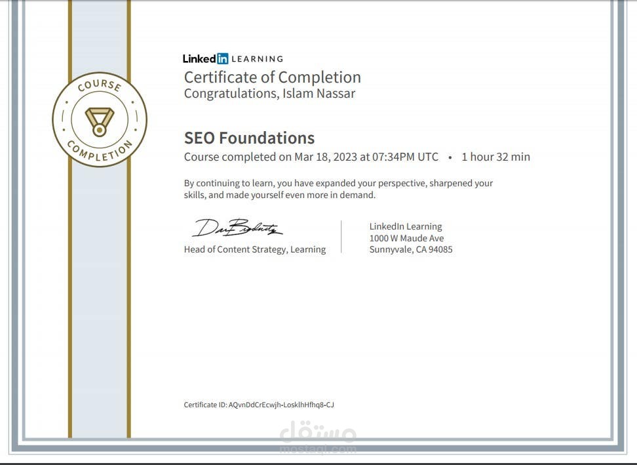Click the handwritten signature
Screen dimensions: 637x465
pos(237,228)
